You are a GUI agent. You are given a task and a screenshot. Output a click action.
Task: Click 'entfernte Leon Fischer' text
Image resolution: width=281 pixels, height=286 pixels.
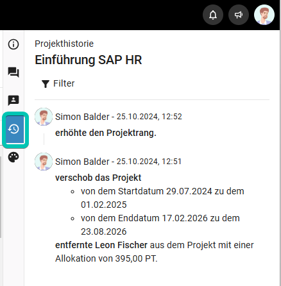(x=101, y=245)
